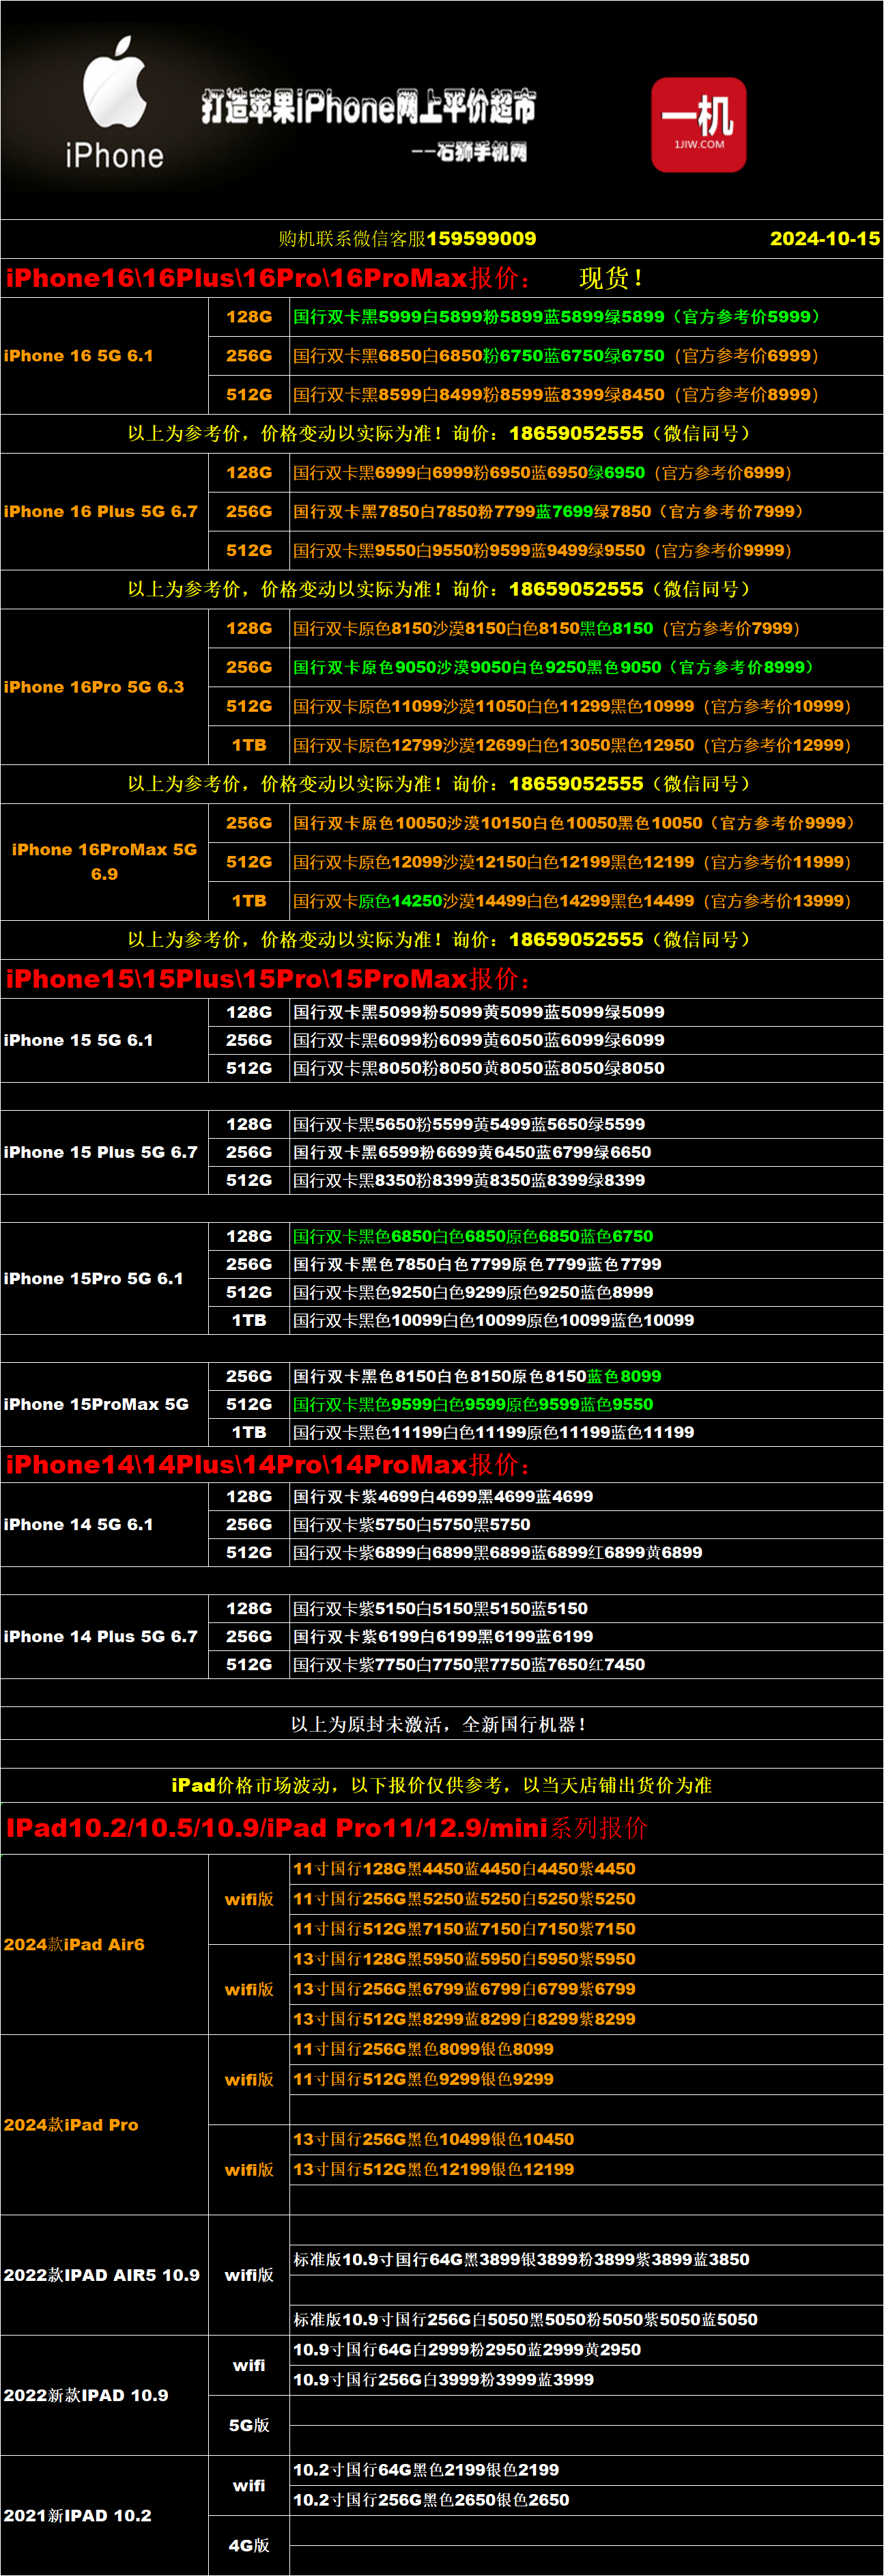884x2576 pixels.
Task: Select the iPhone 16 5G 6.1 model cell
Action: pos(105,356)
